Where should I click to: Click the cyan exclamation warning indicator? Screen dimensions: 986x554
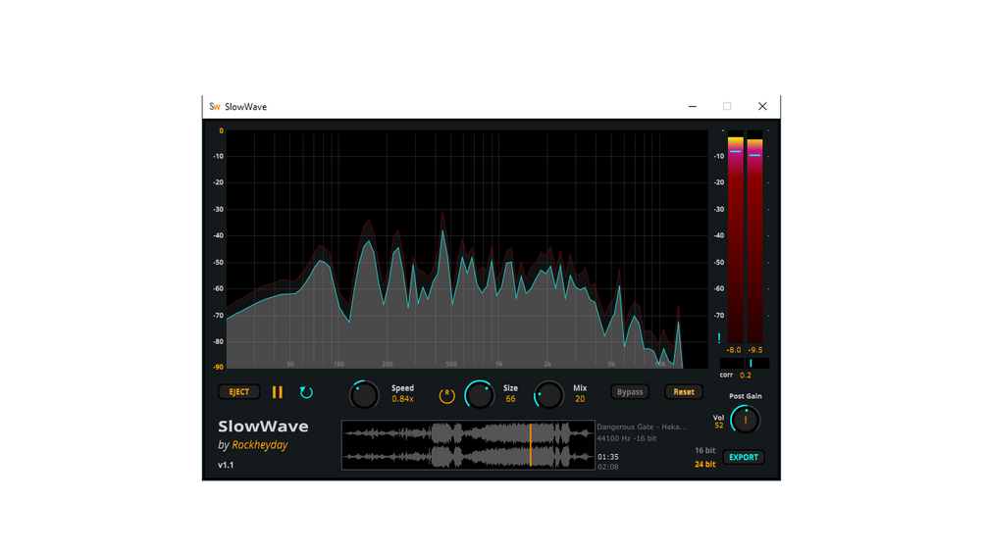(x=719, y=338)
